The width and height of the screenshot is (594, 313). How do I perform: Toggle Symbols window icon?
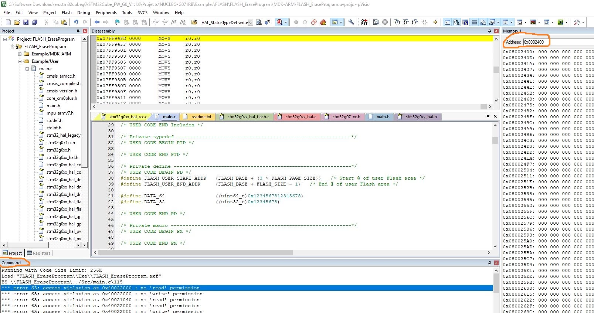(x=465, y=22)
